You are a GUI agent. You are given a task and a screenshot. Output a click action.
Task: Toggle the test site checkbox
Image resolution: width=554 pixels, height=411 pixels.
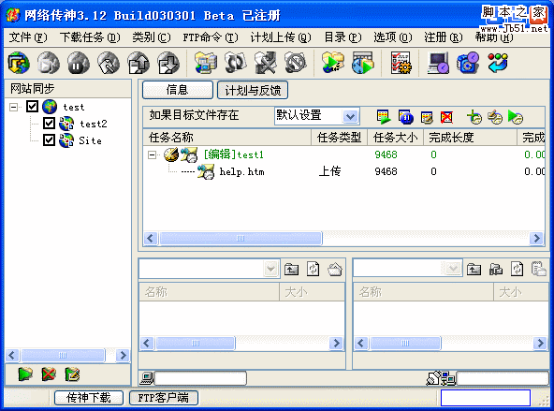coord(32,107)
